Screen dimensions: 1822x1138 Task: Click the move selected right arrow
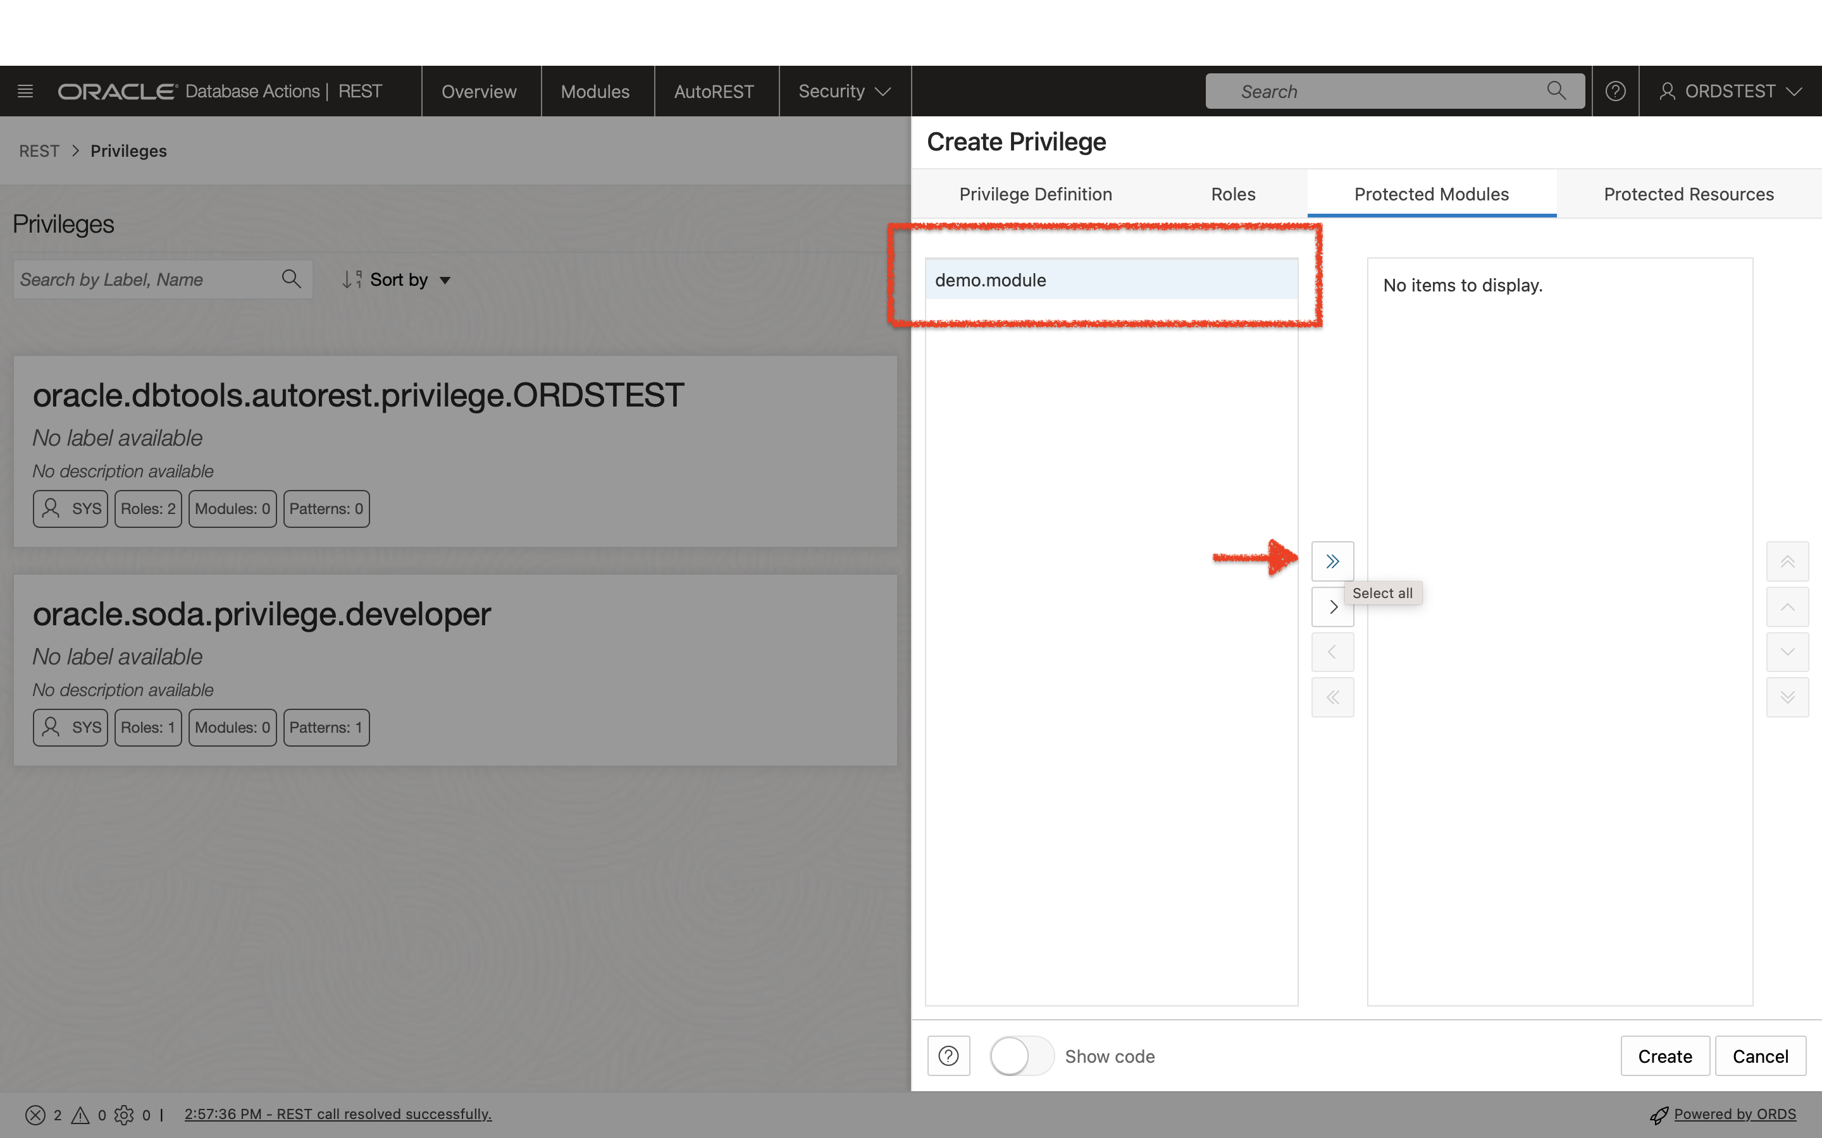1332,607
